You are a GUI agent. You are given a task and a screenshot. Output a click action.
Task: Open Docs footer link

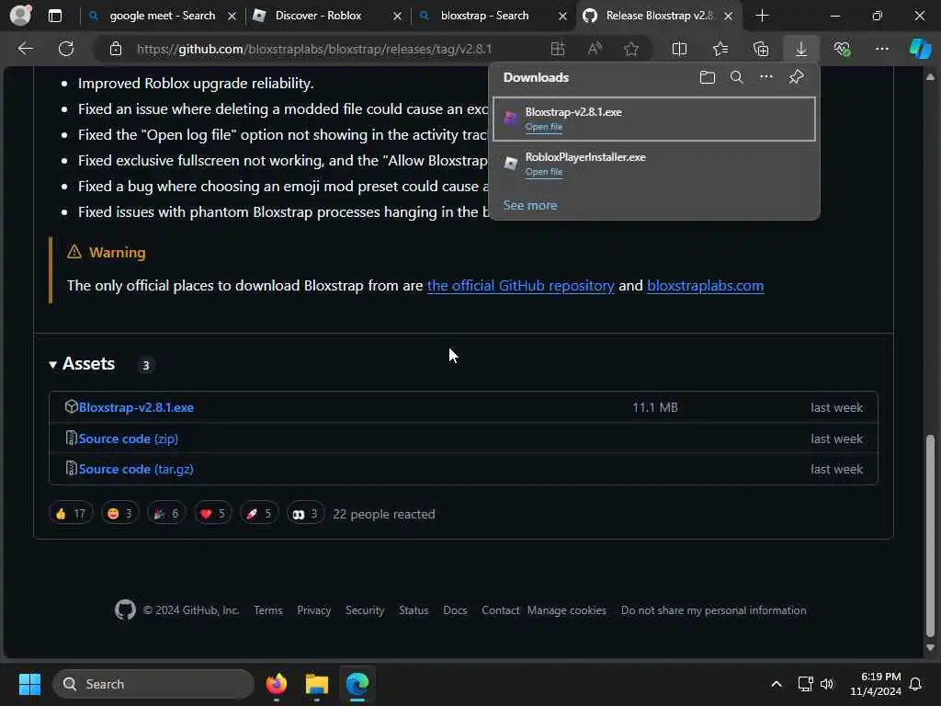pos(455,610)
